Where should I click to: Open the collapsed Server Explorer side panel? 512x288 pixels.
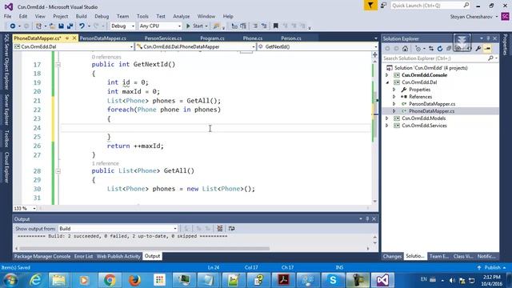pyautogui.click(x=6, y=110)
